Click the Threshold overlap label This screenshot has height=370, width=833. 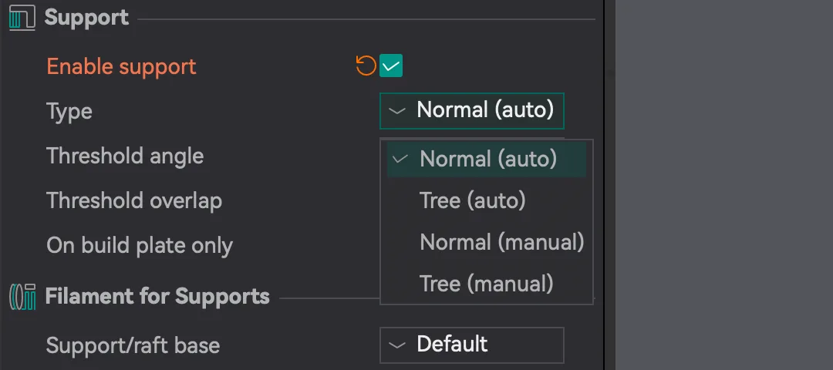point(134,201)
